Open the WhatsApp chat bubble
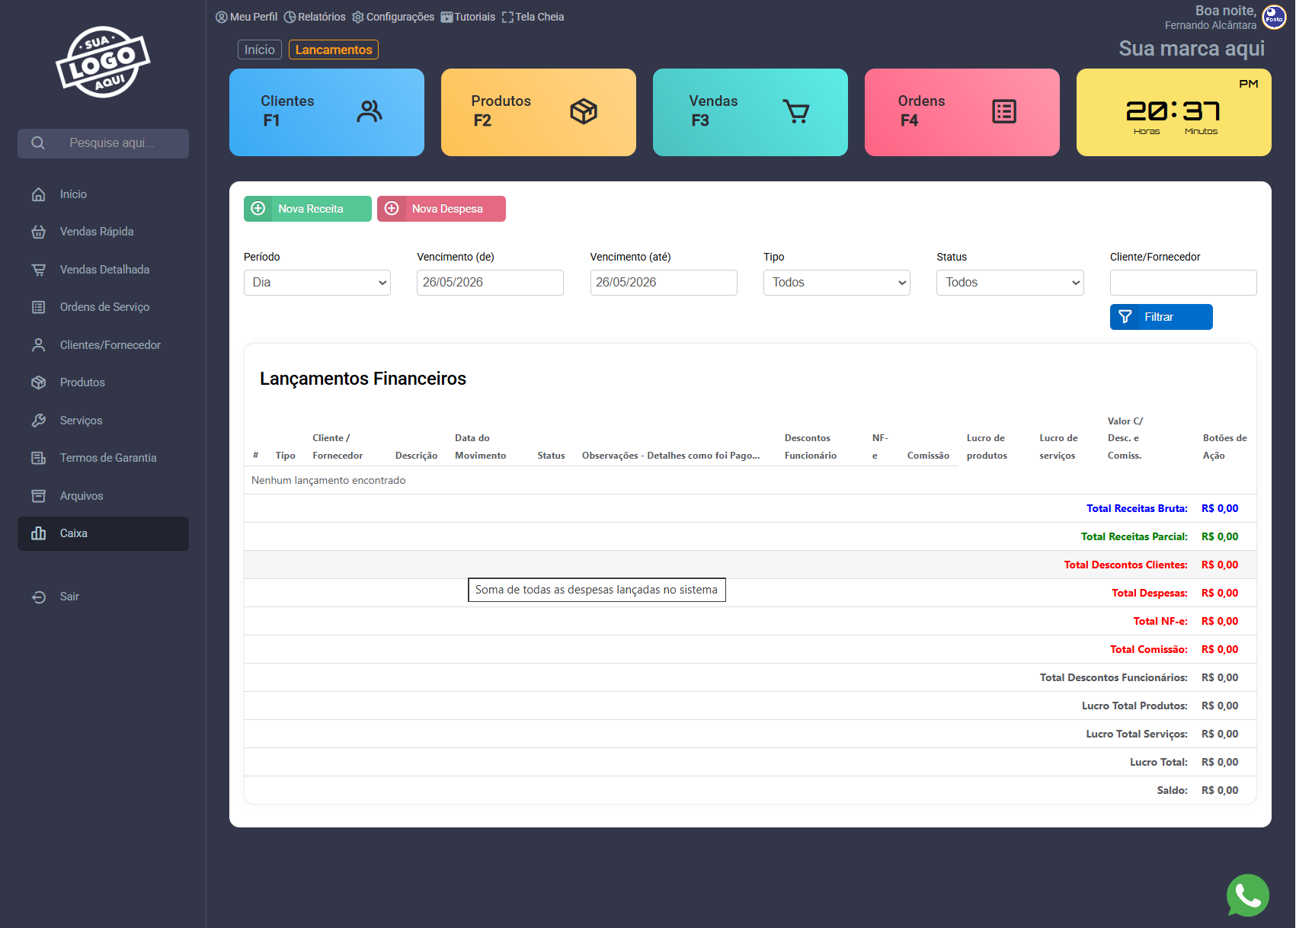1296x928 pixels. click(1248, 895)
